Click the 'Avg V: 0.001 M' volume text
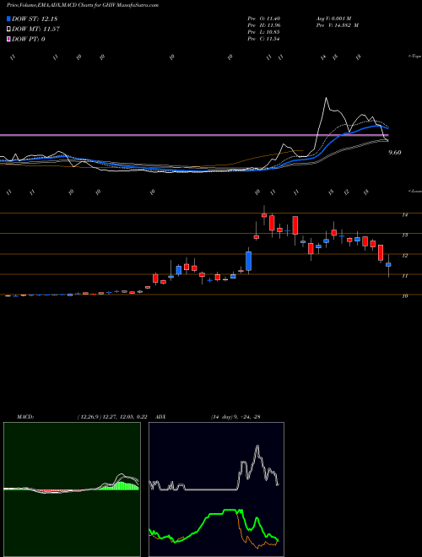This screenshot has width=422, height=557. [x=333, y=19]
